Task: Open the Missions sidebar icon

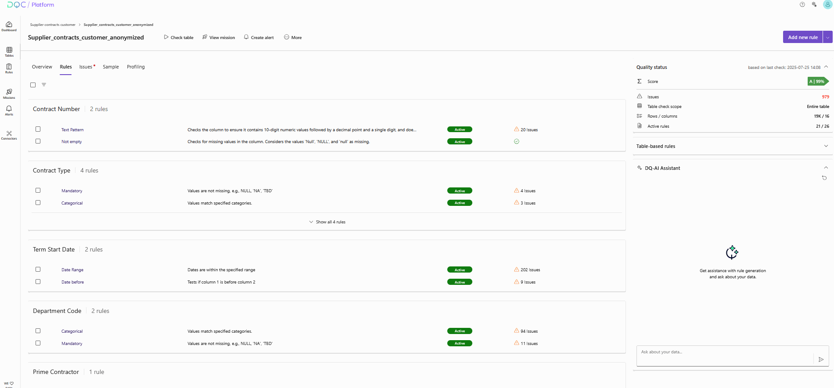Action: [9, 94]
